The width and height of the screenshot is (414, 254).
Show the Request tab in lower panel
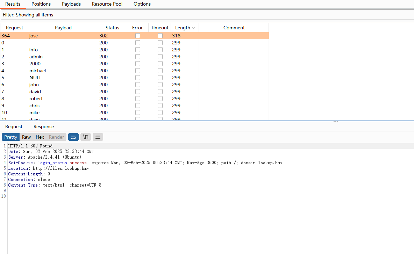pyautogui.click(x=14, y=127)
